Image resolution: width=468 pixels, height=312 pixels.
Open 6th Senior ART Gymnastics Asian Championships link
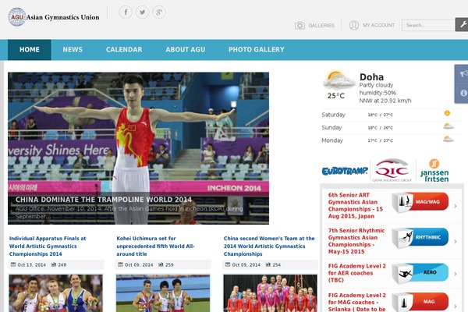click(356, 205)
